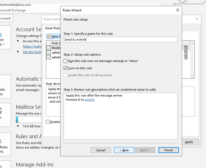The width and height of the screenshot is (206, 168).
Task: Click the New Rule envelope icon
Action: pos(49,36)
